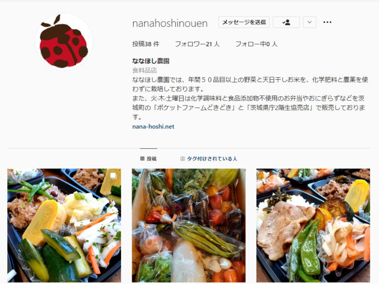Switch to the 投稿 tab
The height and width of the screenshot is (284, 379).
148,159
